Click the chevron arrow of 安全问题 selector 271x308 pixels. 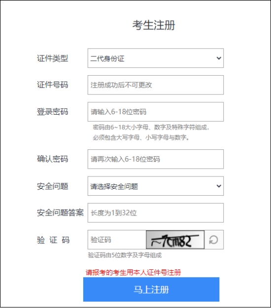(x=219, y=186)
